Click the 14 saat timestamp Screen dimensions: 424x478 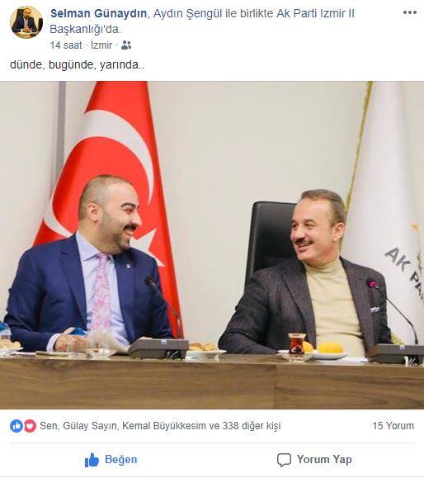click(66, 45)
